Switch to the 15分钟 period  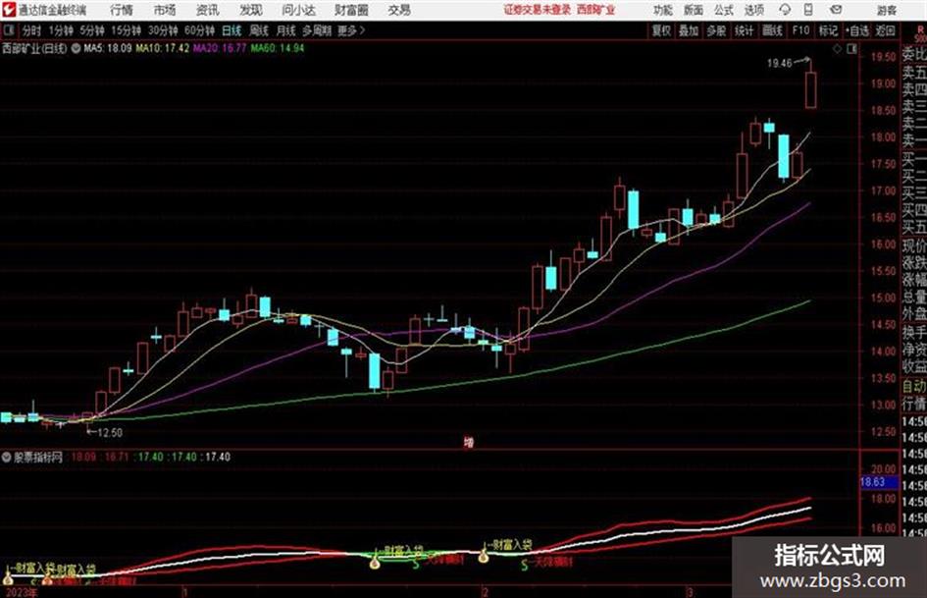click(x=127, y=30)
